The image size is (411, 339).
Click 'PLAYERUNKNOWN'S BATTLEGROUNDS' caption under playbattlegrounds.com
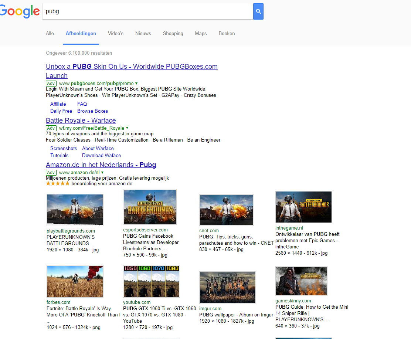coord(71,240)
